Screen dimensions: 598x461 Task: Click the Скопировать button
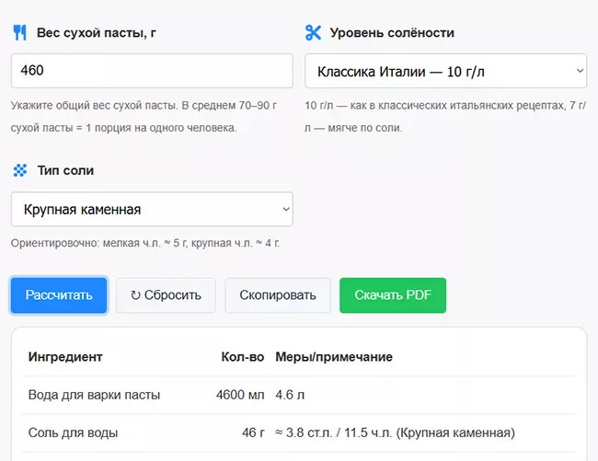[x=278, y=295]
